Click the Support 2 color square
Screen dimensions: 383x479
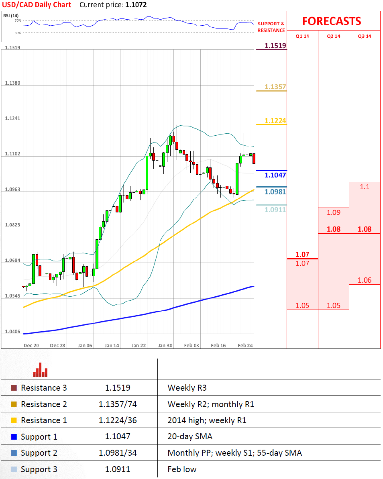pyautogui.click(x=14, y=453)
